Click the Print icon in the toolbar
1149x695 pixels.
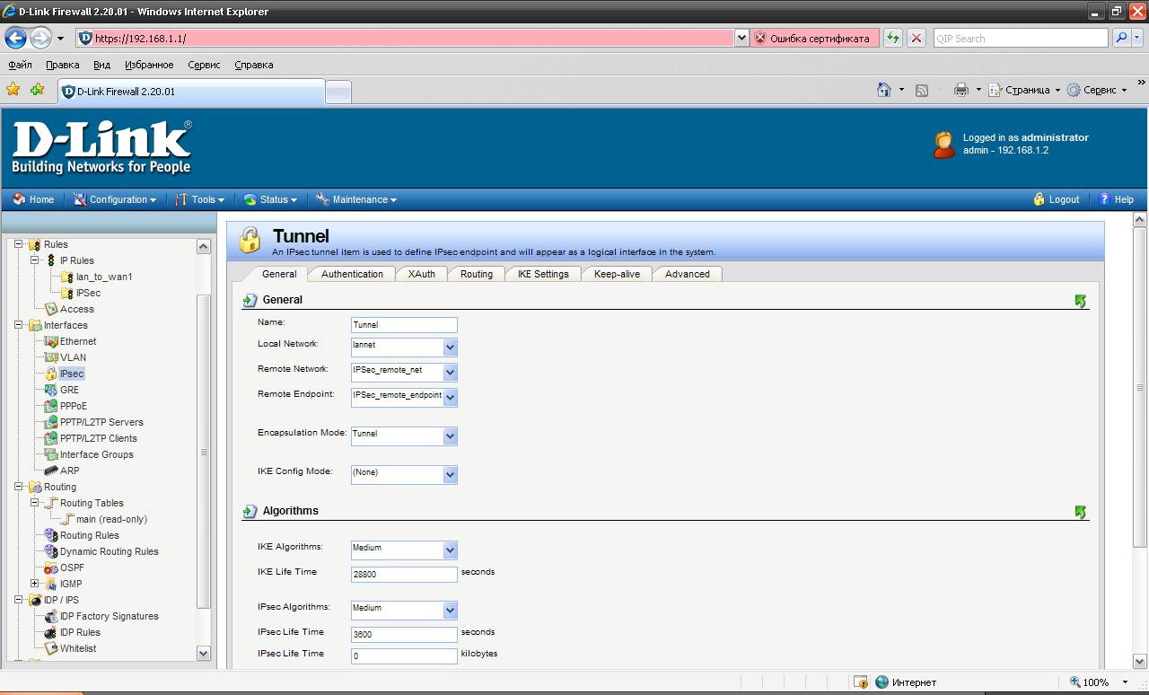tap(961, 90)
